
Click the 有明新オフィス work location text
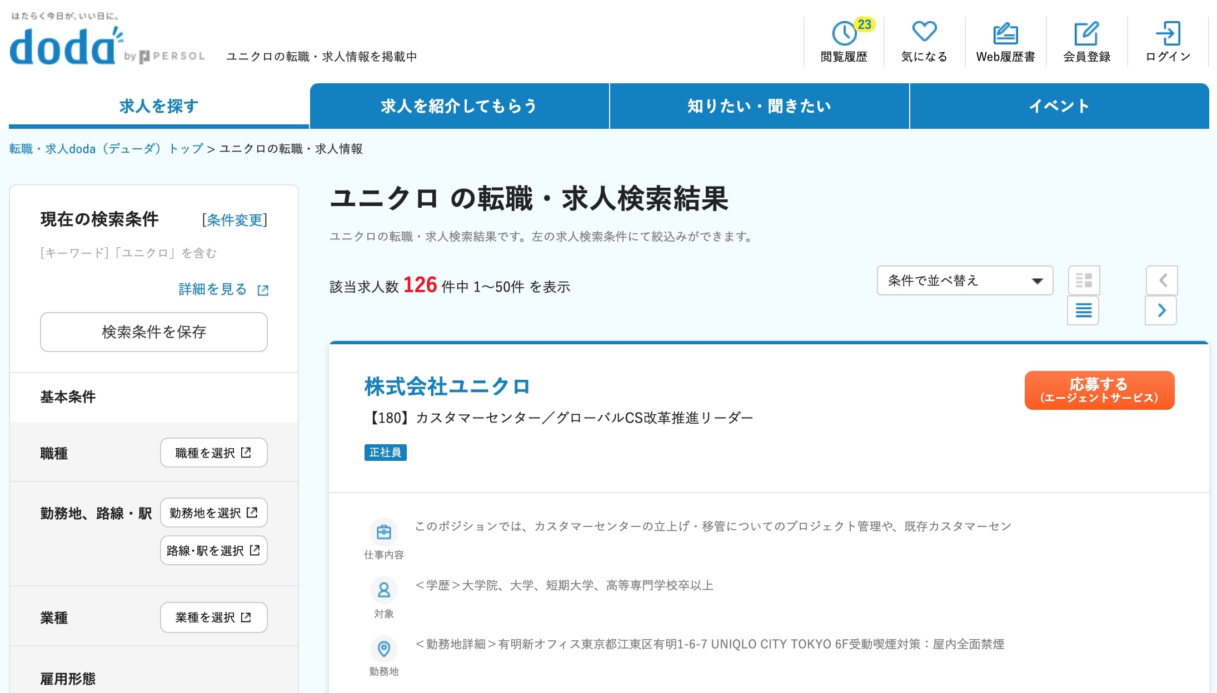click(710, 644)
